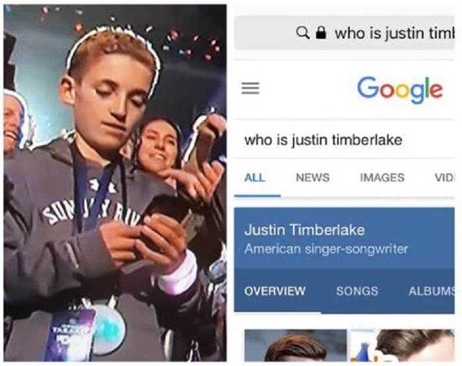Click the meme photo of boy with phone
This screenshot has width=462, height=366.
(x=115, y=183)
